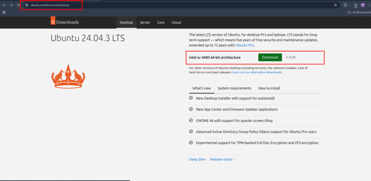Open the purple profile avatar
Image resolution: width=371 pixels, height=181 pixels.
click(363, 5)
